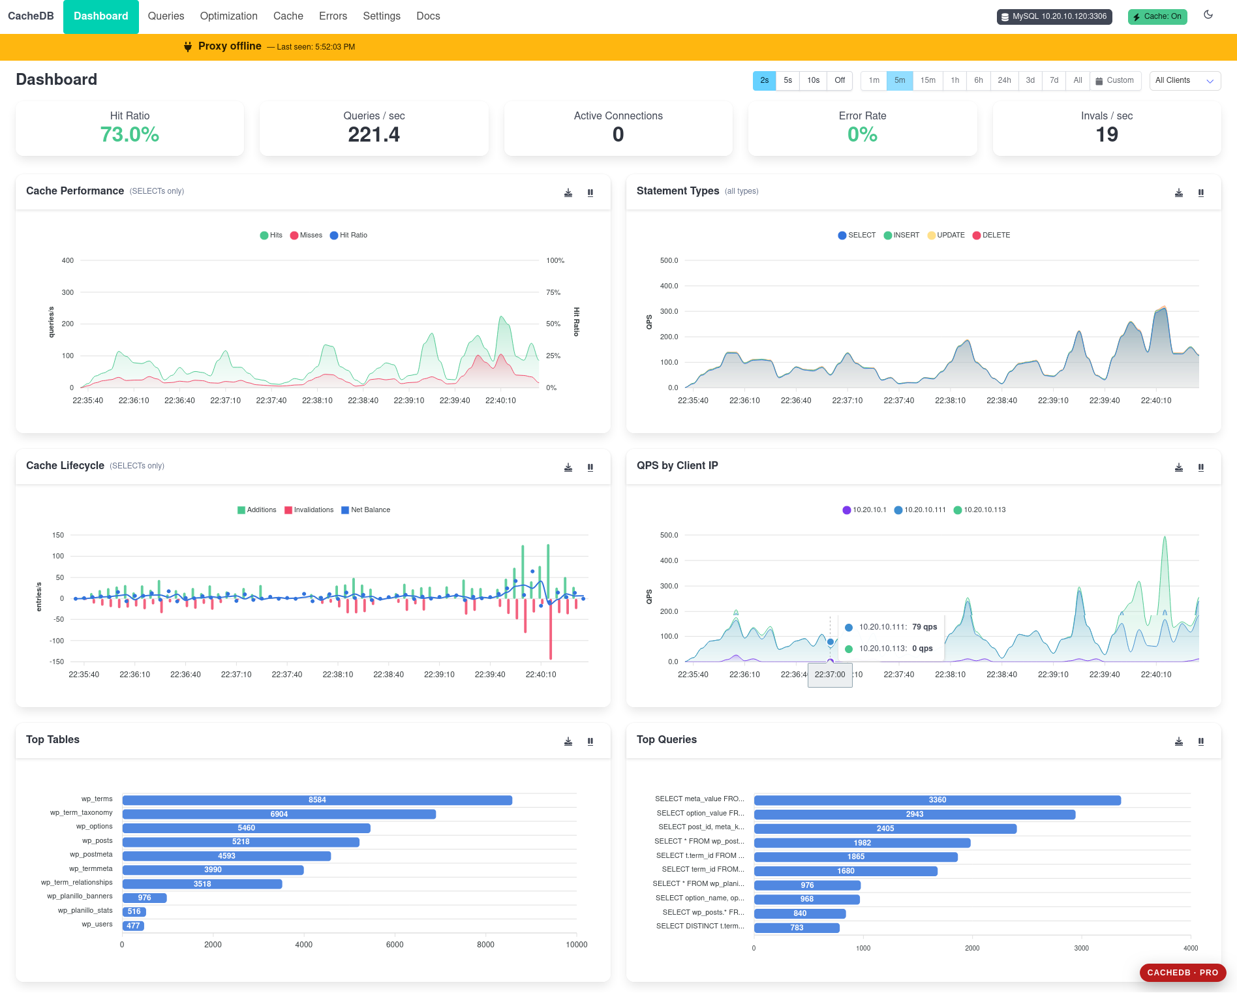Toggle the DELETE legend swatch
Image resolution: width=1237 pixels, height=993 pixels.
[977, 236]
